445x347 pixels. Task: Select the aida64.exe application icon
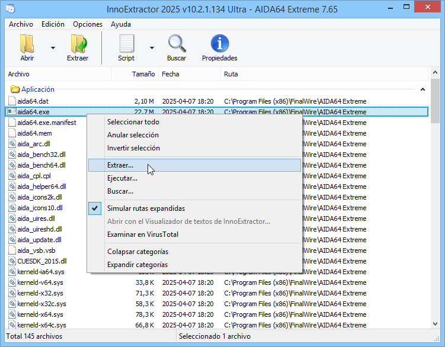[x=12, y=112]
